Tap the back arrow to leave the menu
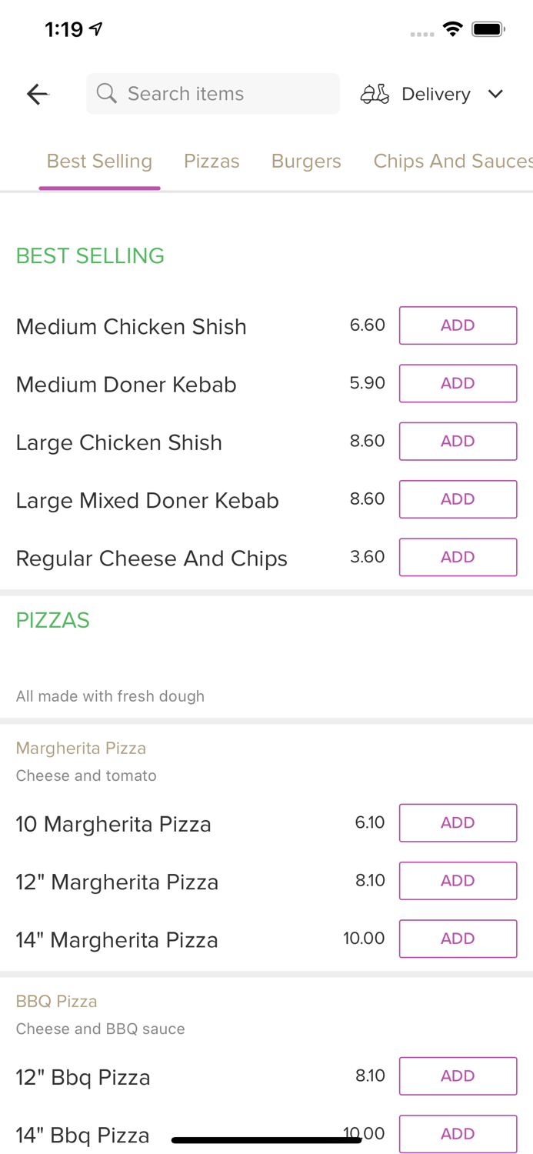This screenshot has width=533, height=1154. click(37, 93)
